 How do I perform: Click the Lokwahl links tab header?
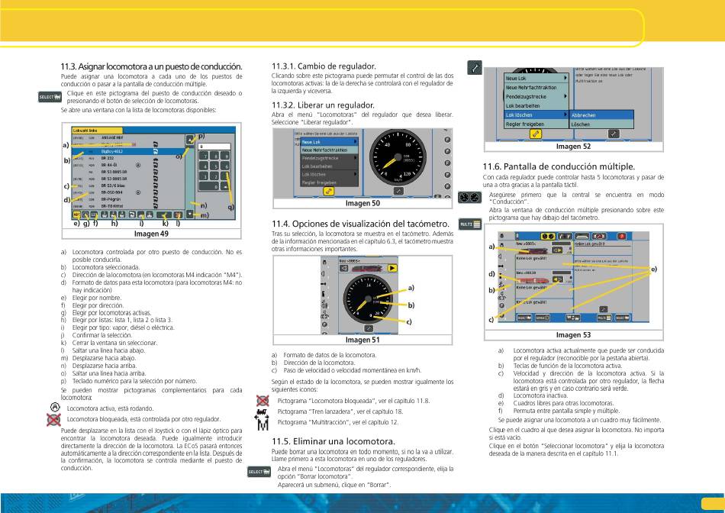tap(97, 131)
